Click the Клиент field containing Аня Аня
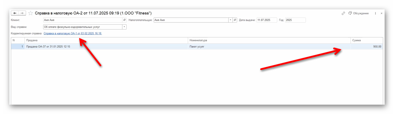 pyautogui.click(x=83, y=20)
